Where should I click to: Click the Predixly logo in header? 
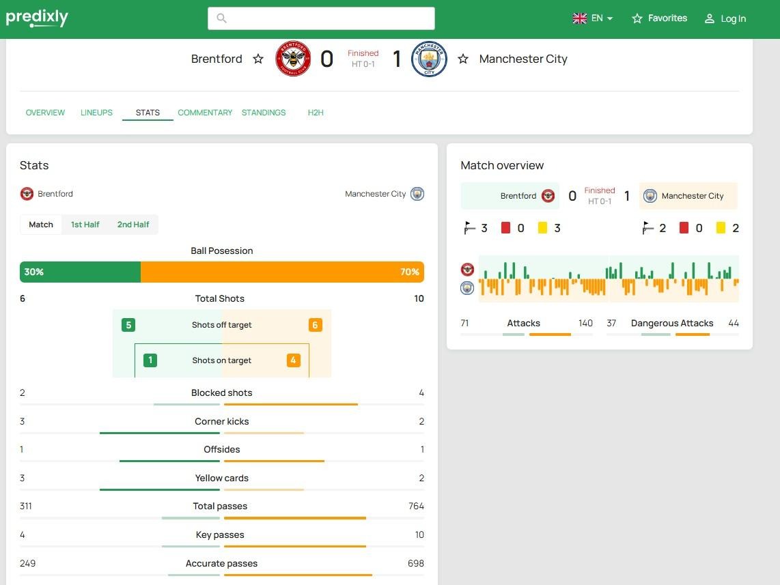pyautogui.click(x=37, y=18)
